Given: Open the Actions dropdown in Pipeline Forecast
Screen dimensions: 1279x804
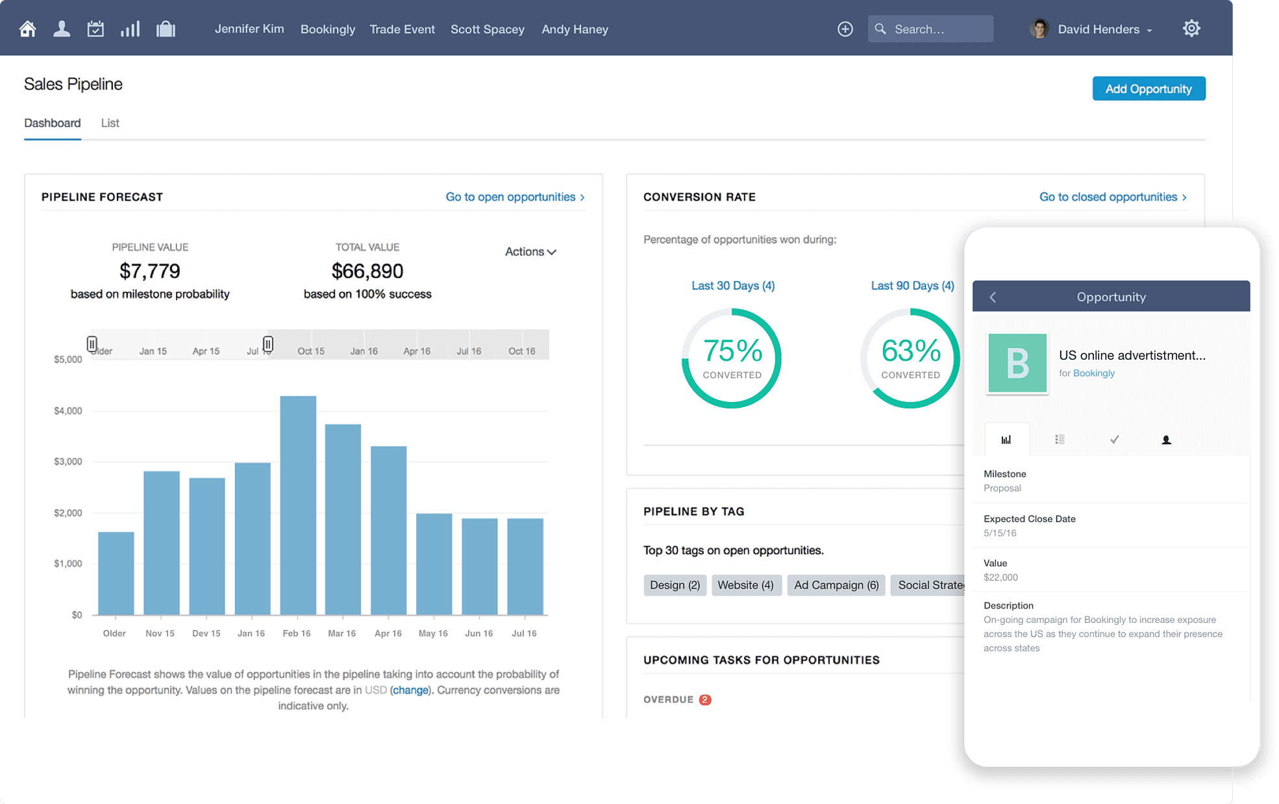Looking at the screenshot, I should 530,251.
